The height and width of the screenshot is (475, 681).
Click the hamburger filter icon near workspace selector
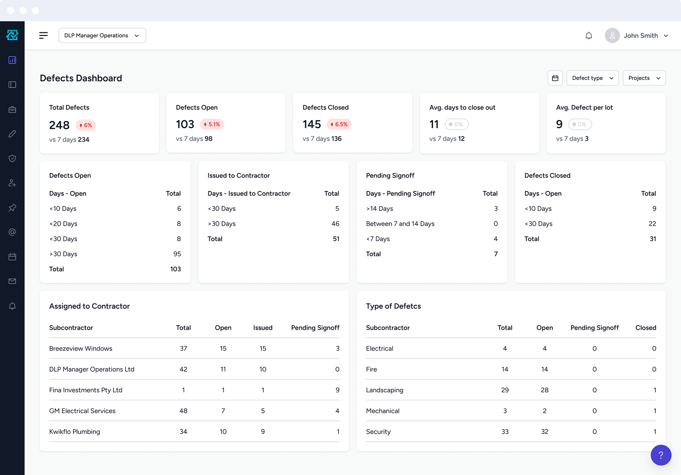tap(43, 35)
